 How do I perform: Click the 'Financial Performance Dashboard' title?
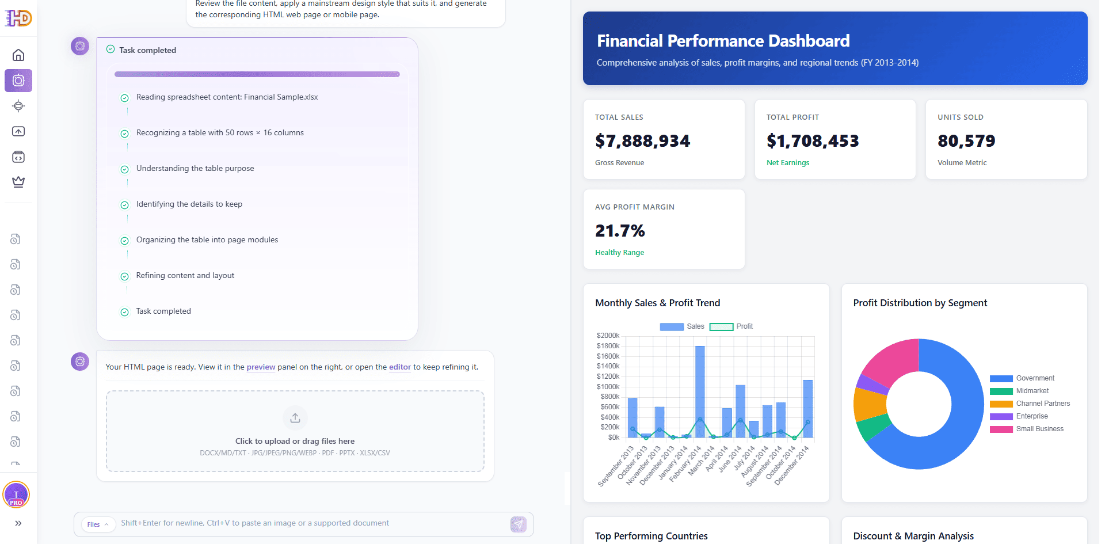(x=723, y=41)
